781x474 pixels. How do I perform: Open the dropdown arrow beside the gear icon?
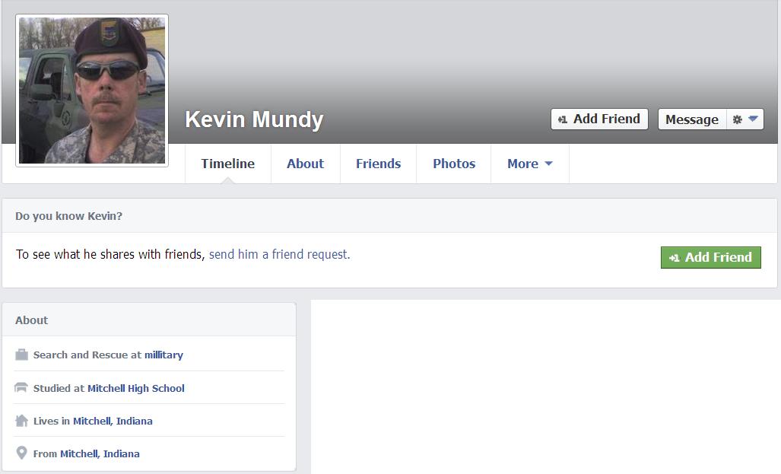point(753,119)
